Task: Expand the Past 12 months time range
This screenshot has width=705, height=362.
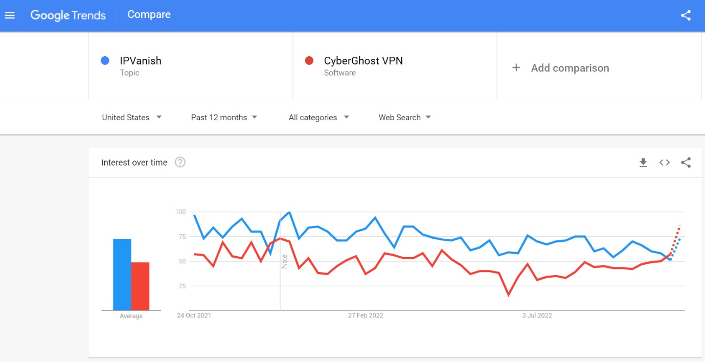Action: coord(224,118)
